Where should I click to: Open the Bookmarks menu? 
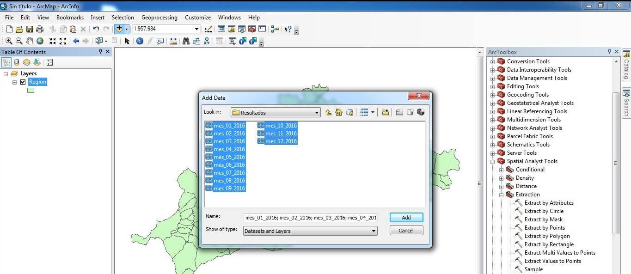coord(70,18)
